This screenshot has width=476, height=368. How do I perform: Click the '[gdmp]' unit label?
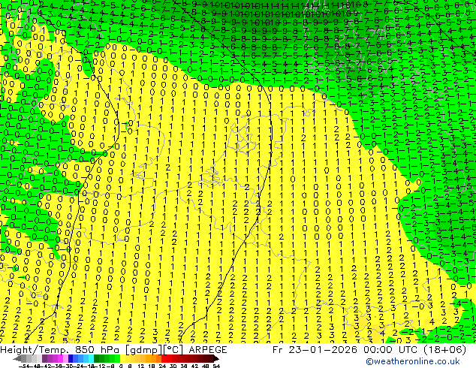click(143, 350)
